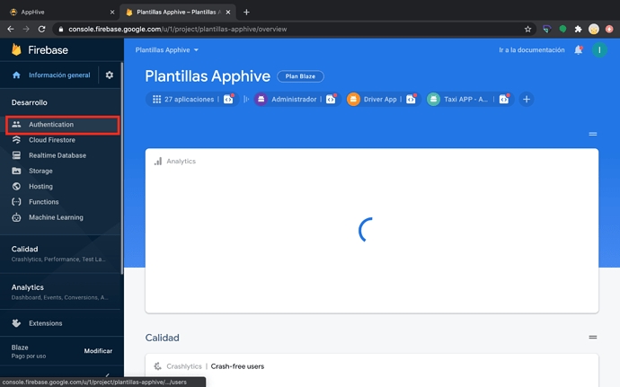The width and height of the screenshot is (620, 387).
Task: Click the Administrador purple app icon
Action: coord(261,99)
